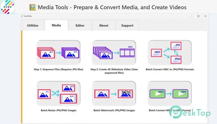Click the Create 4K Slideshow Video icon
Viewport: 217px width, 124px height.
pyautogui.click(x=114, y=53)
